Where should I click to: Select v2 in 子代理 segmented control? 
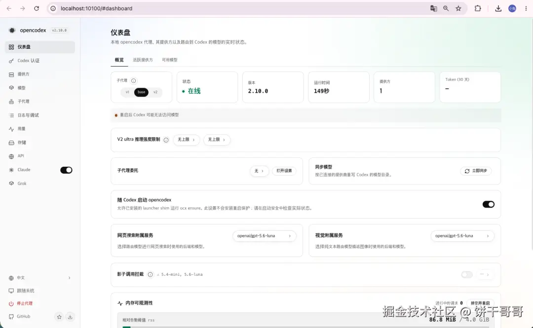pos(155,92)
